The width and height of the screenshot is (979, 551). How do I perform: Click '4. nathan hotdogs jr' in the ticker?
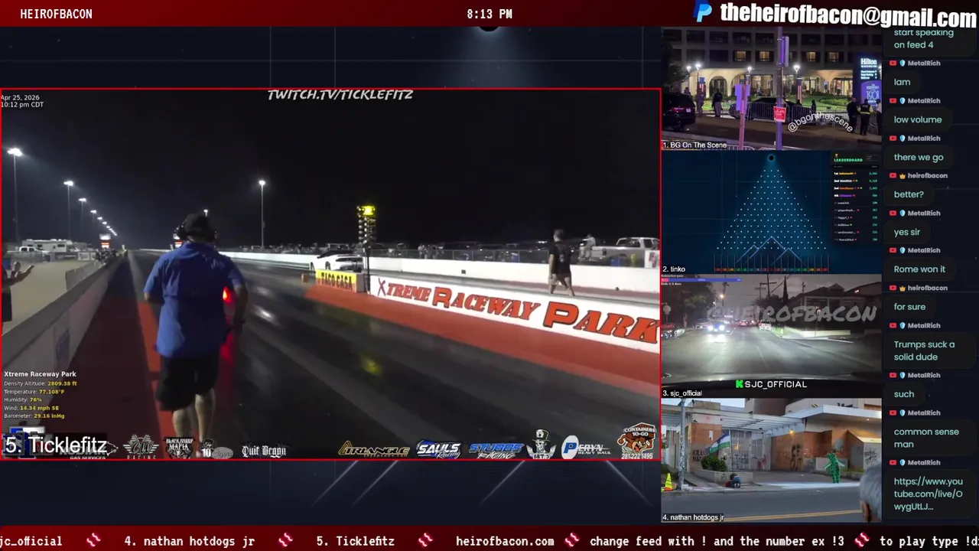[189, 541]
